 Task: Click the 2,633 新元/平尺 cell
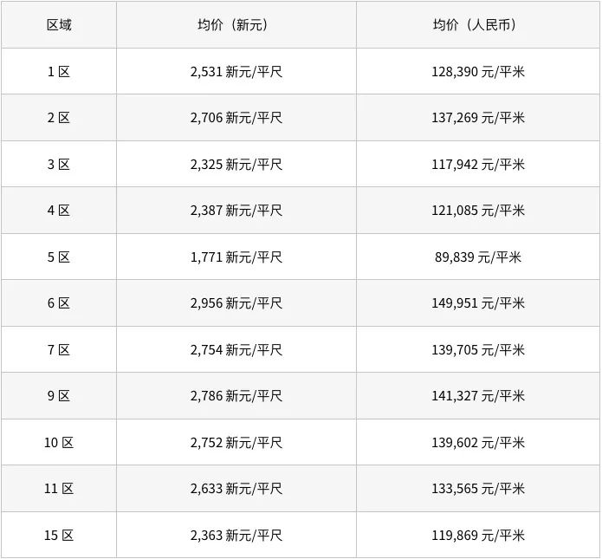tap(236, 489)
